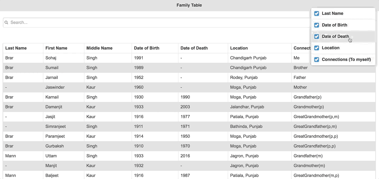The width and height of the screenshot is (379, 179).
Task: Click the Family Table title
Action: (189, 5)
